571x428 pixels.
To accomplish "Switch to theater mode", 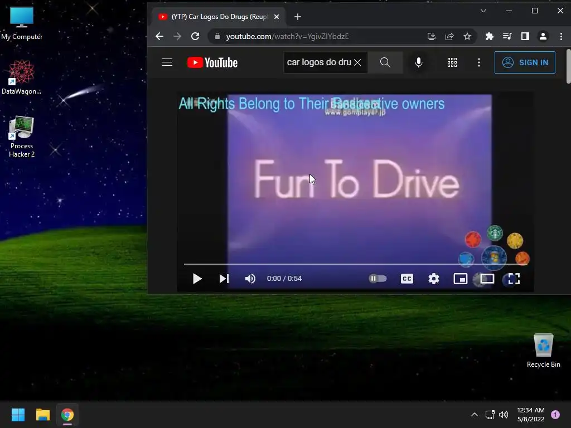I will click(x=487, y=279).
